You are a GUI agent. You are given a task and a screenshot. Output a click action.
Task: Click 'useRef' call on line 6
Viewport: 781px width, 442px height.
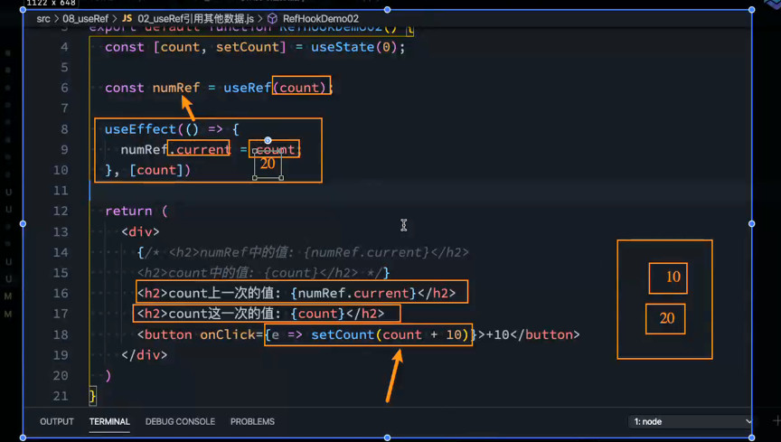[247, 89]
